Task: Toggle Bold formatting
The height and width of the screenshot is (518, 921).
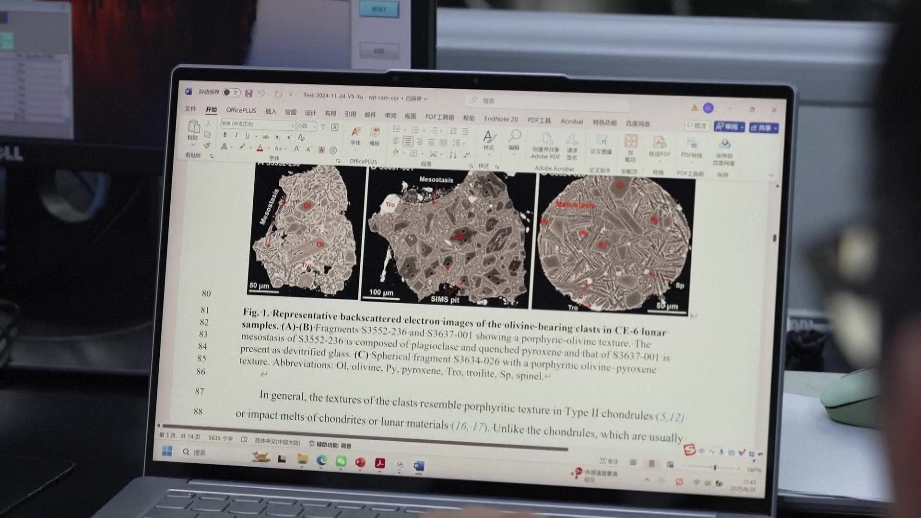Action: [225, 135]
